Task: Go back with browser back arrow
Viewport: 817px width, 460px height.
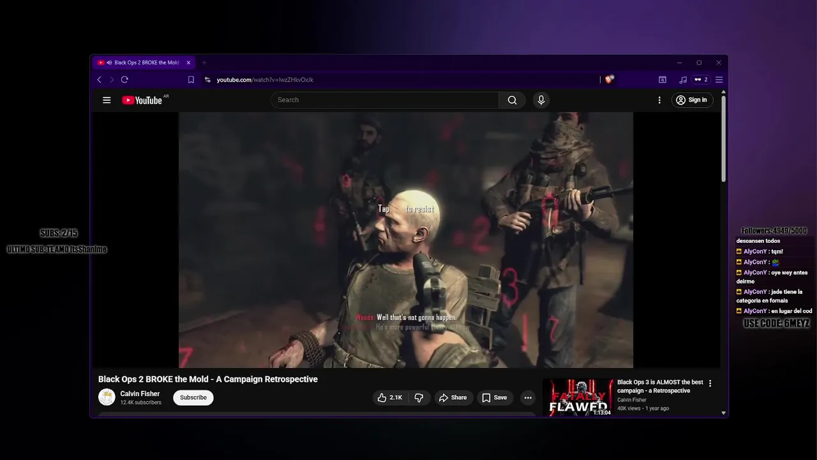Action: click(99, 80)
